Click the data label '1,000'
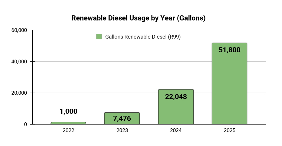Viewport: 282px width, 146px height. click(68, 111)
